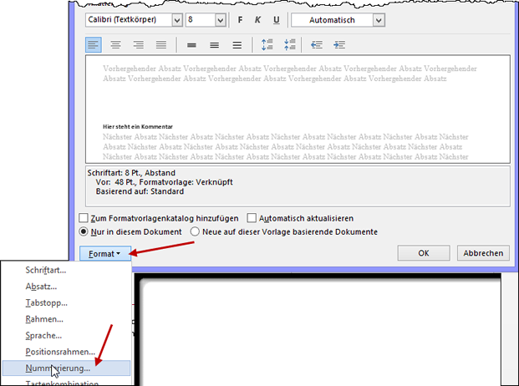Align paragraph to the right
Image resolution: width=519 pixels, height=386 pixels.
138,44
